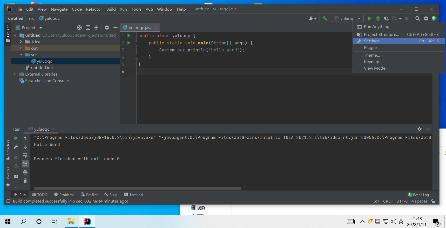This screenshot has width=446, height=228.
Task: Select Settings... in the popup menu
Action: (399, 41)
